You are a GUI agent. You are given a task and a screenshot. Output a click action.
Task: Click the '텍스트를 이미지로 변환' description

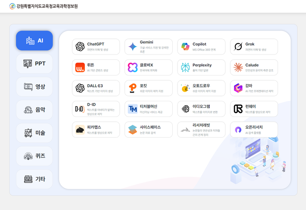(205, 112)
